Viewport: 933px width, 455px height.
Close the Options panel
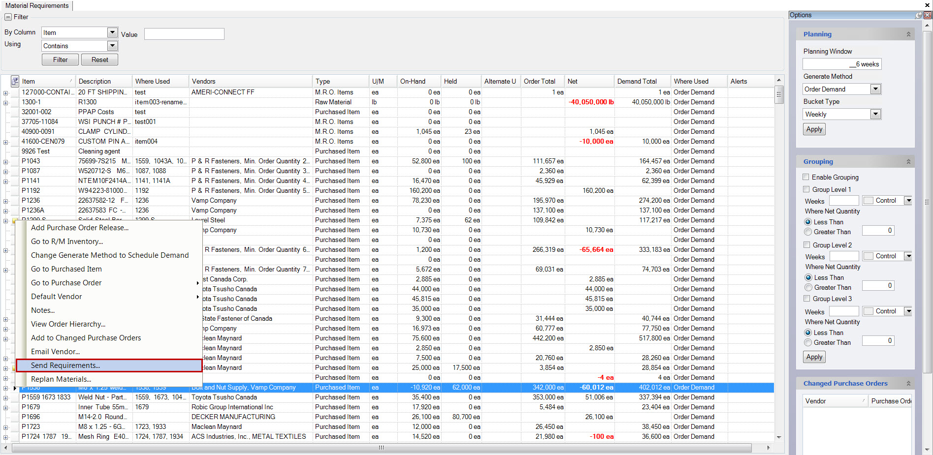(x=928, y=15)
